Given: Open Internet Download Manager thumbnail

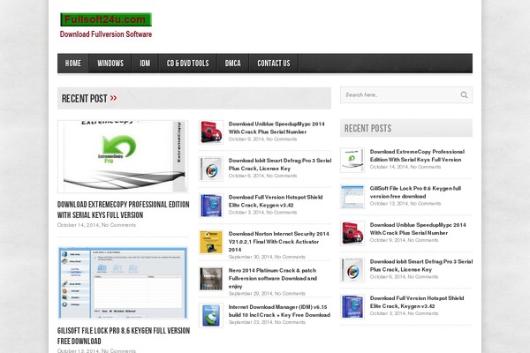Looking at the screenshot, I should [x=211, y=315].
